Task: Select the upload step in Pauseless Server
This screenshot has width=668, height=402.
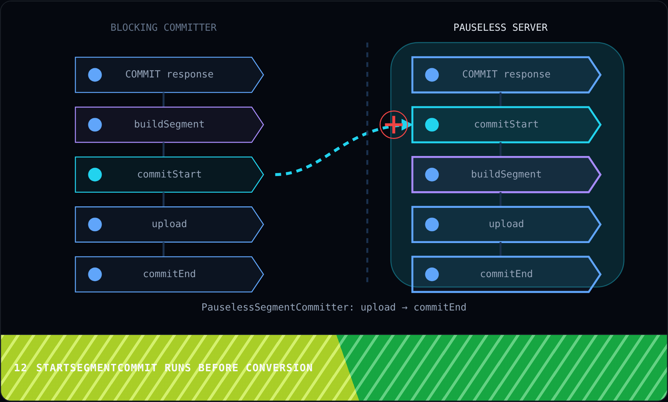Action: click(x=506, y=225)
